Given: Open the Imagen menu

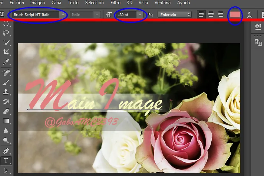Looking at the screenshot, I should [37, 3].
